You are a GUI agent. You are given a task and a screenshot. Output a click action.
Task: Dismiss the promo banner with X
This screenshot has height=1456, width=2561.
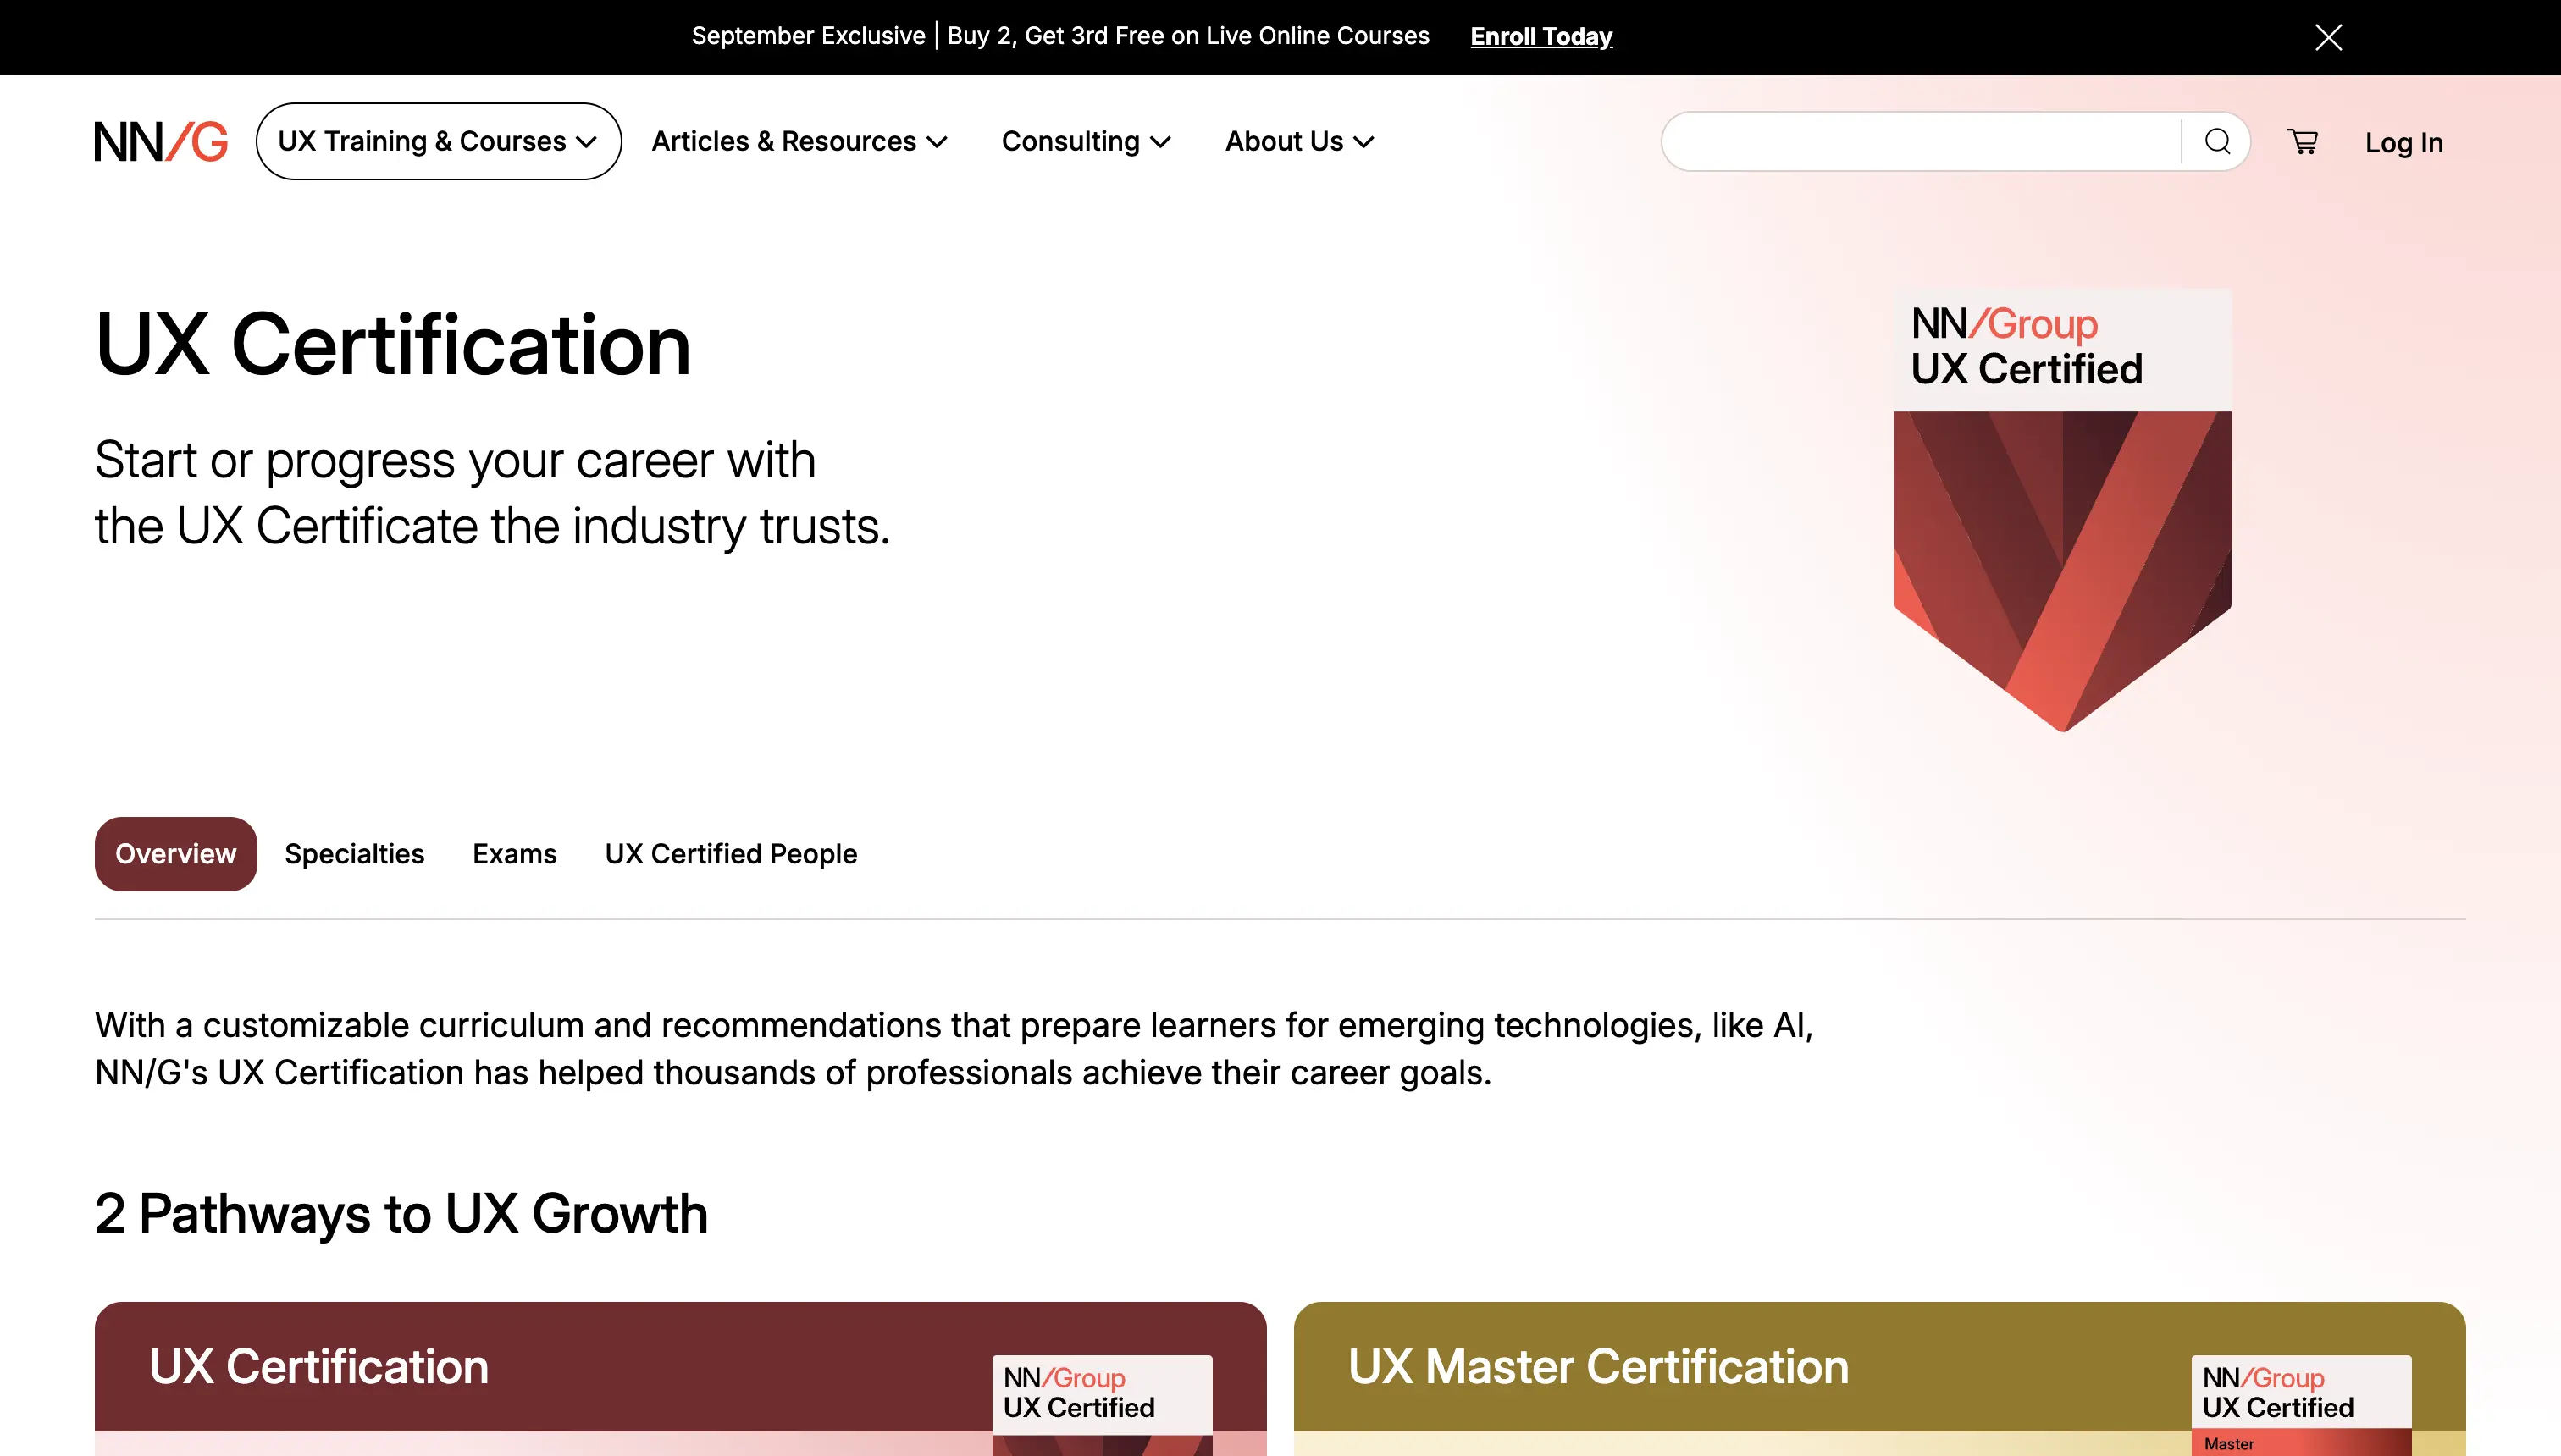[x=2328, y=37]
